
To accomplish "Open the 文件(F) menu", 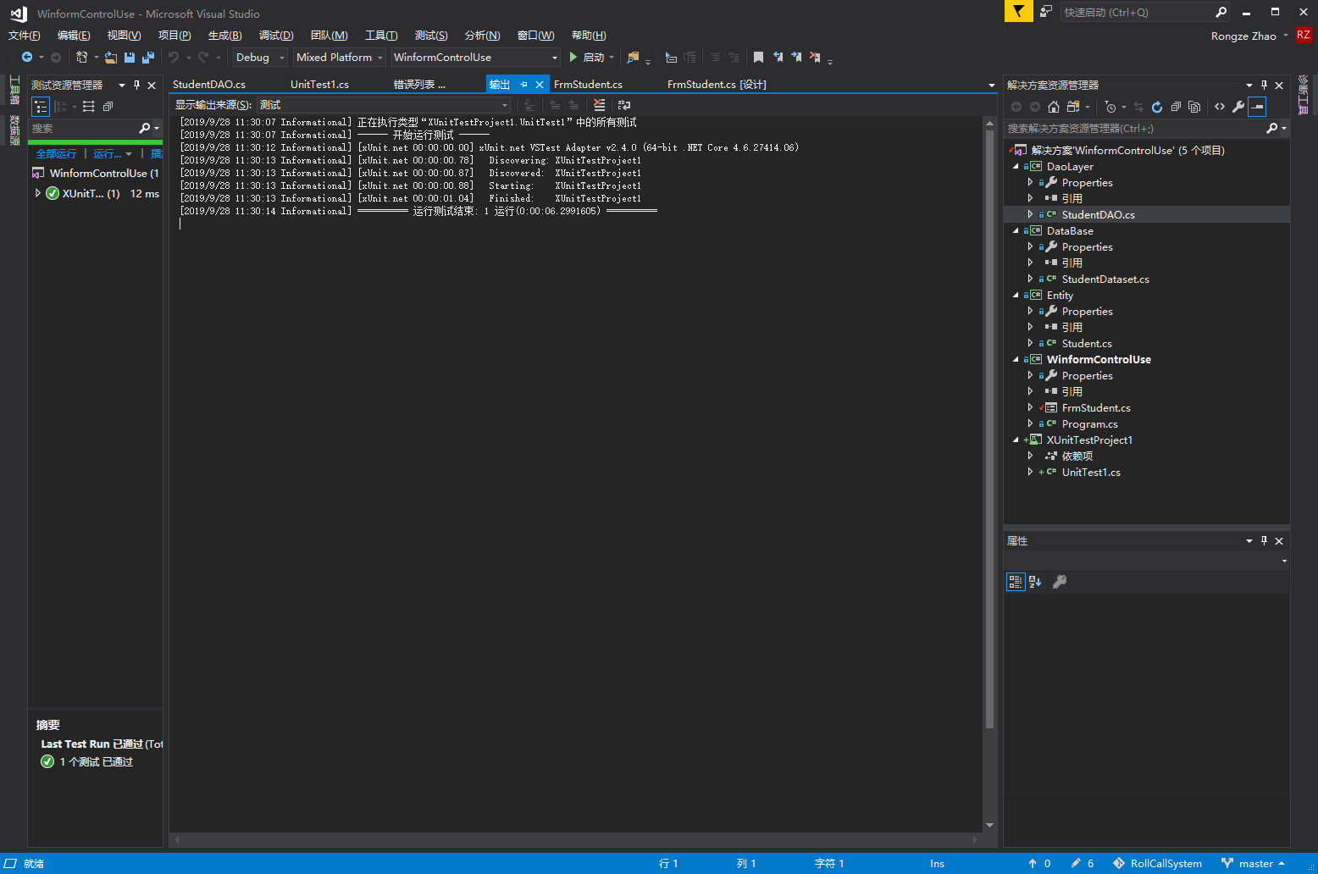I will (x=24, y=36).
